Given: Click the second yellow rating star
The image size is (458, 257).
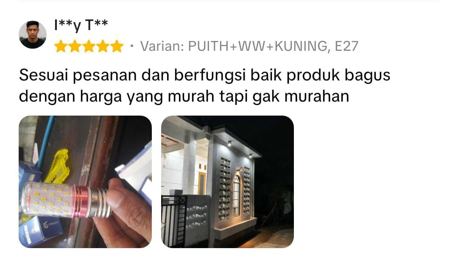Looking at the screenshot, I should (x=75, y=46).
